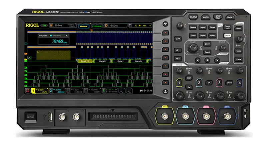Click the Math key
Screen dimensions: 270x146
click(x=189, y=78)
